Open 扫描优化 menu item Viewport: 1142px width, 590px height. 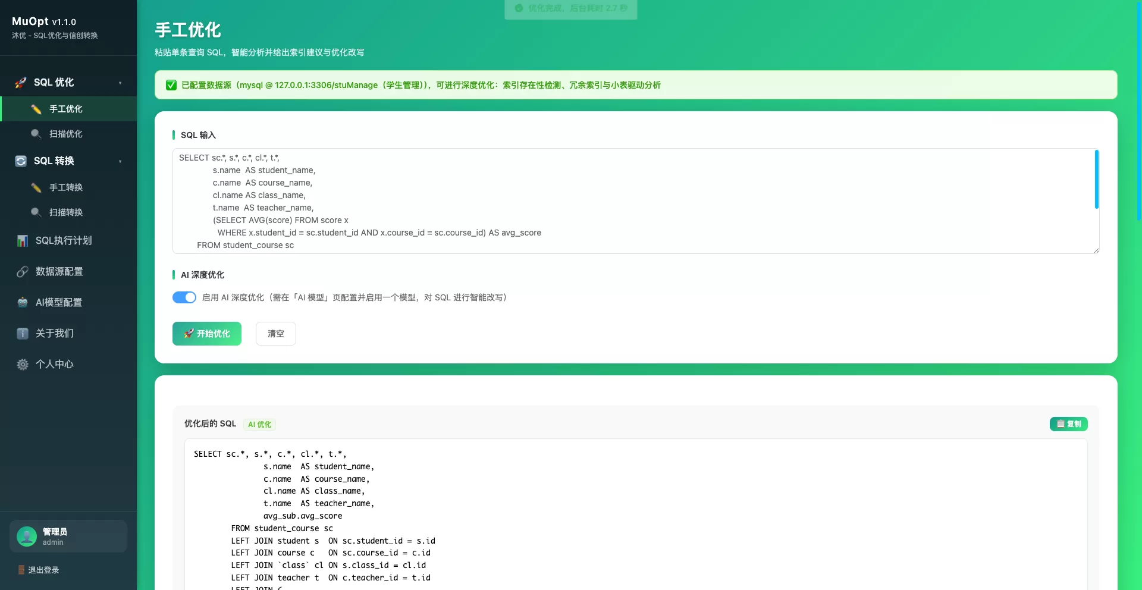(68, 134)
